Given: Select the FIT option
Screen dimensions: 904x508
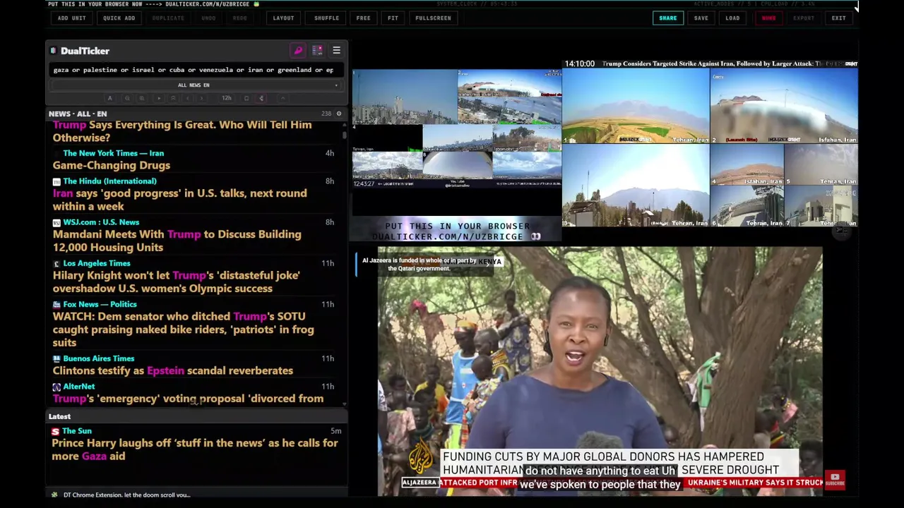Looking at the screenshot, I should 393,18.
